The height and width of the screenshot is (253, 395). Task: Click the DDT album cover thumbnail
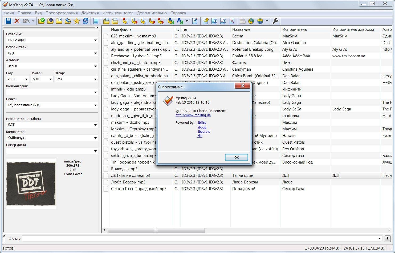point(31,184)
